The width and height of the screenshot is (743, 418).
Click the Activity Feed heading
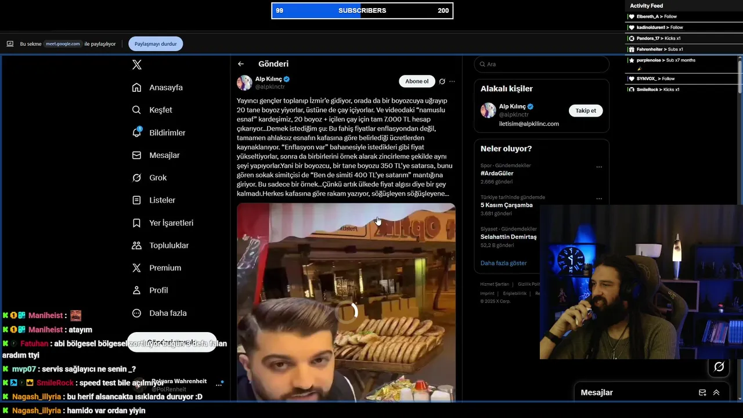click(x=646, y=6)
